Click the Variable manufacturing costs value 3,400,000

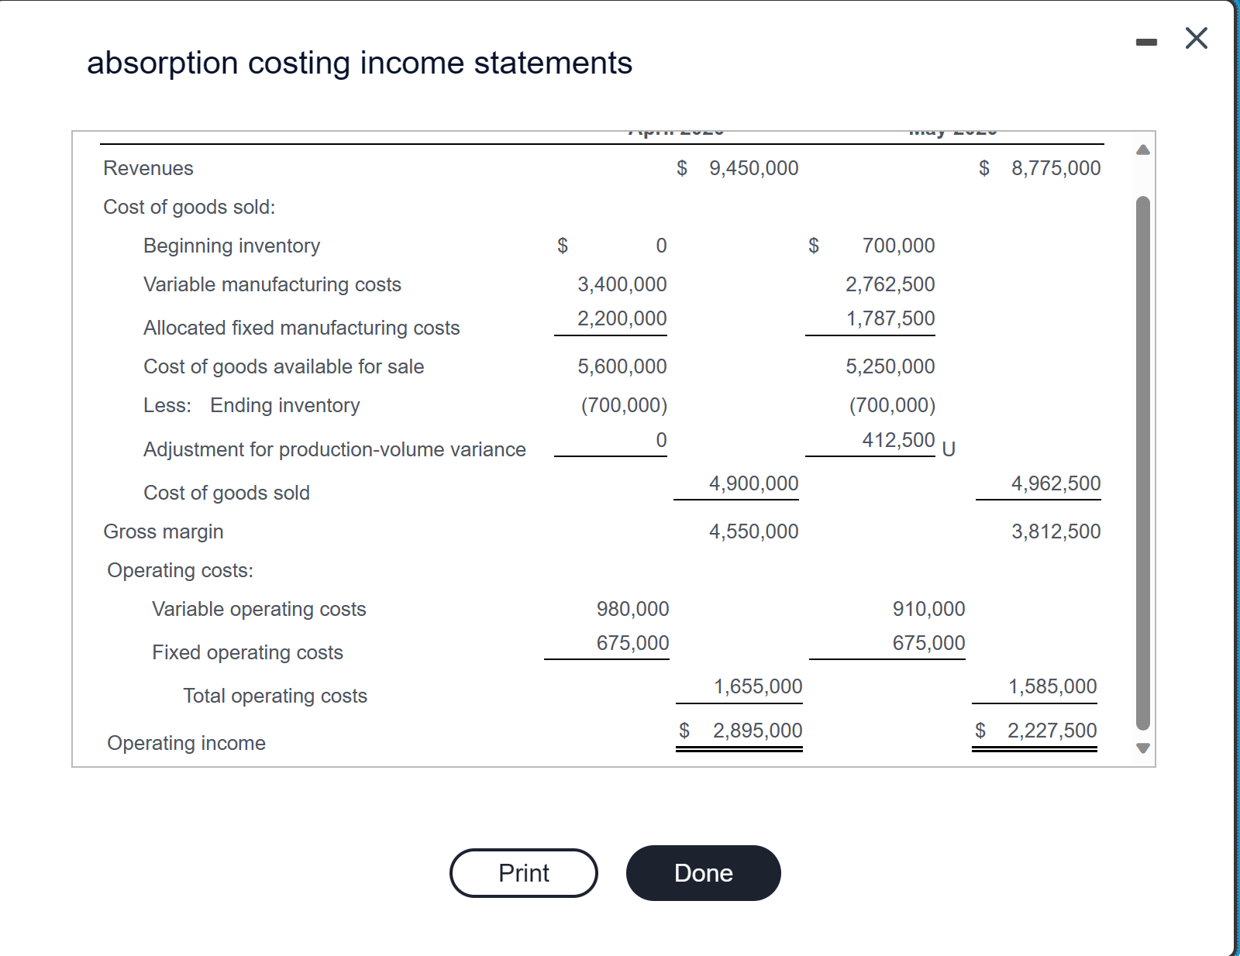(x=622, y=284)
